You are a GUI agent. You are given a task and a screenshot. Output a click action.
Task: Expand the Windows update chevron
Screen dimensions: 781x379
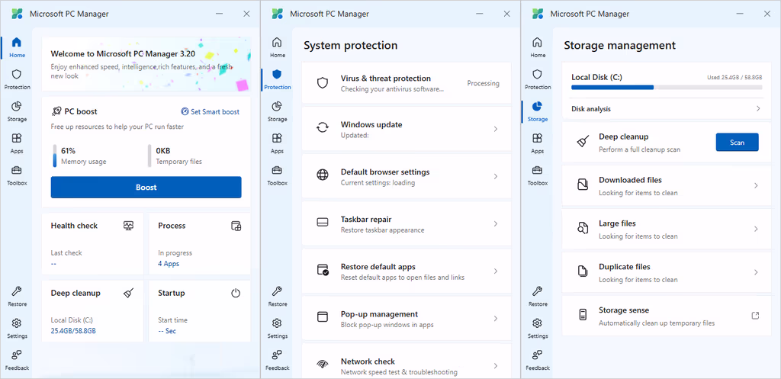[x=495, y=129]
